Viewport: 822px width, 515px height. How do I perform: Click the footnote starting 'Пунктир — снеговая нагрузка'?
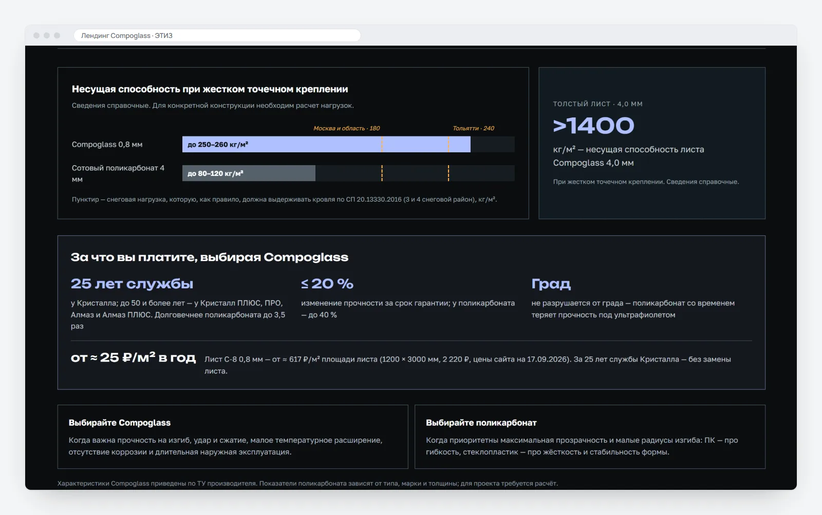(285, 200)
